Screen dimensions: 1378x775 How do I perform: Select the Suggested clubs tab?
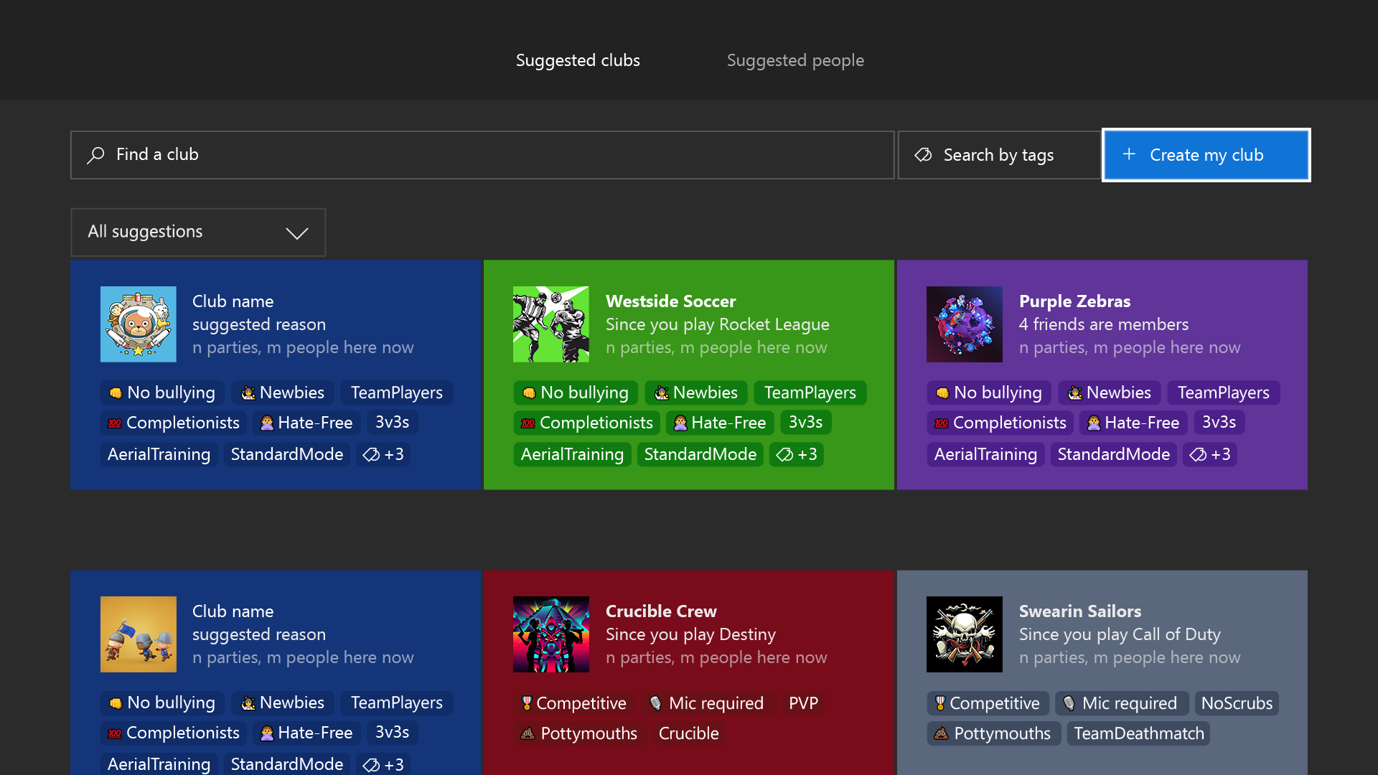click(x=578, y=60)
